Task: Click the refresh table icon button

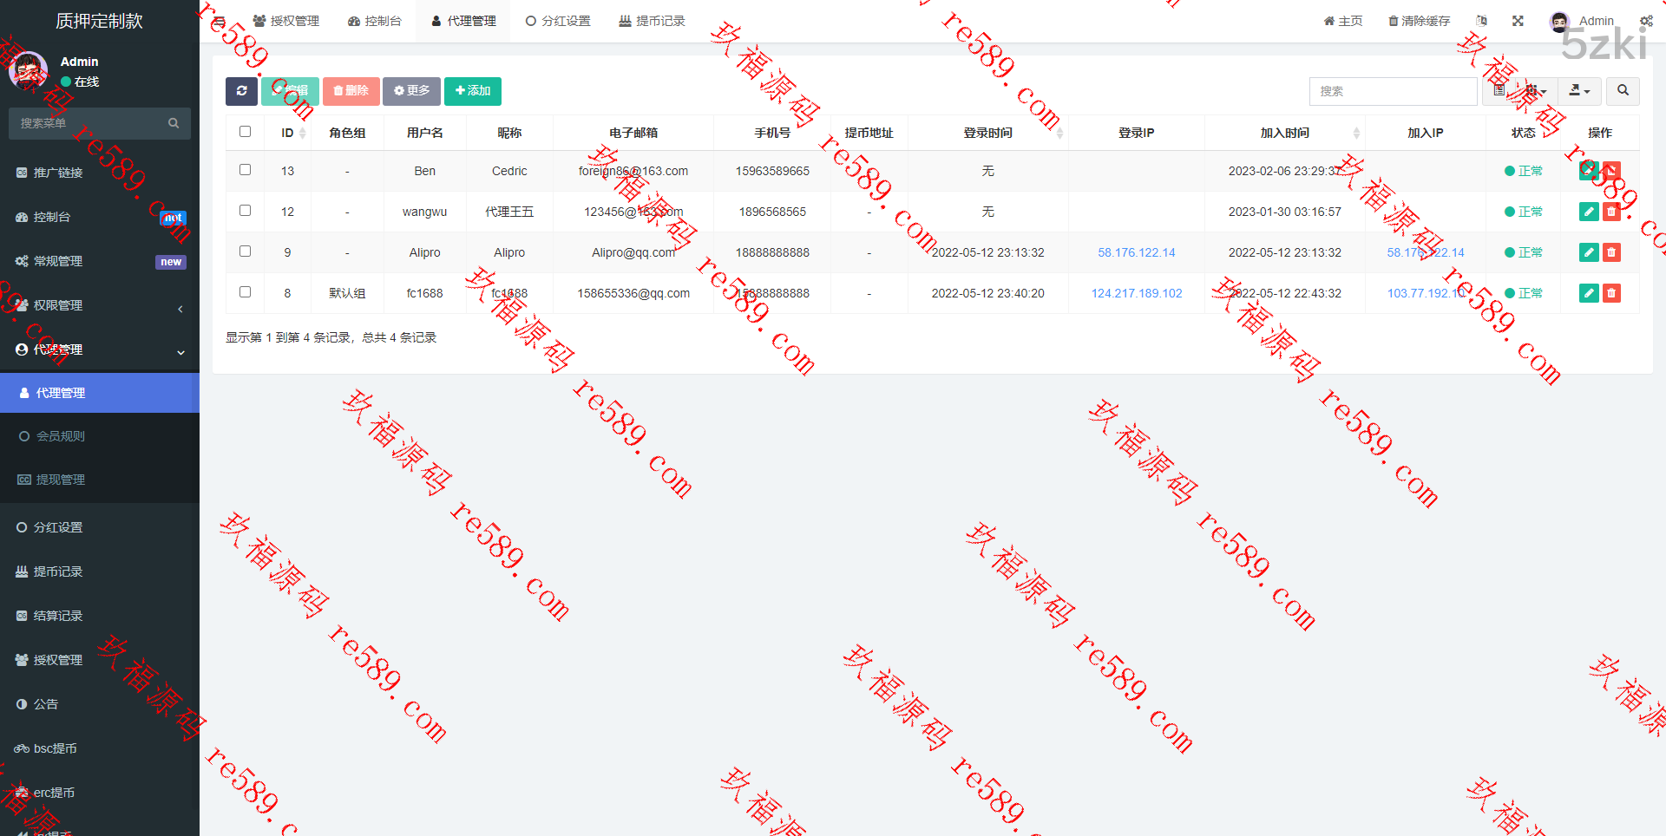Action: click(x=241, y=91)
